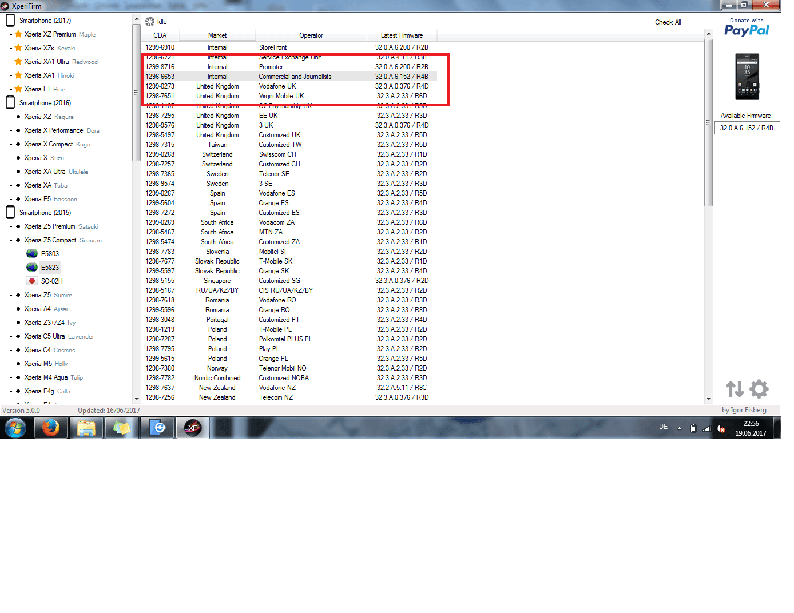Screen dimensions: 794x613
Task: Select Xperia Z3+/Z4 Ivy in tree
Action: [50, 323]
